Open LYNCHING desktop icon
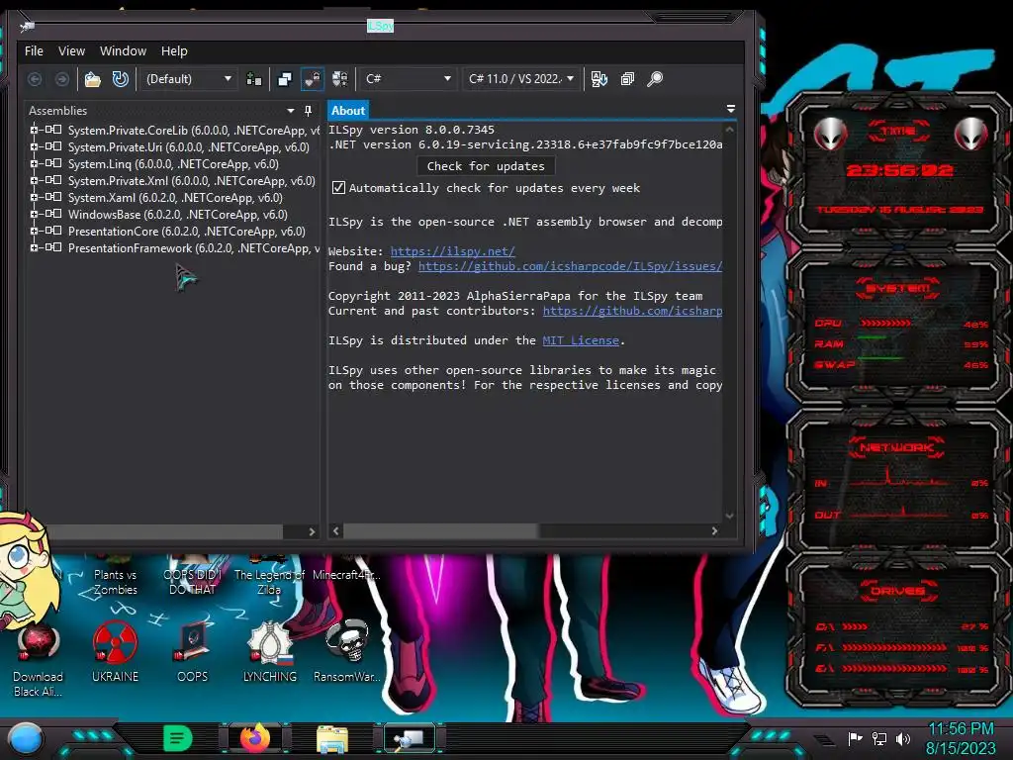Image resolution: width=1013 pixels, height=760 pixels. click(x=270, y=652)
